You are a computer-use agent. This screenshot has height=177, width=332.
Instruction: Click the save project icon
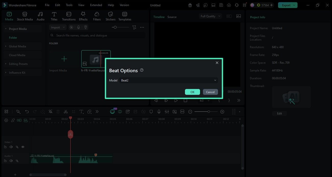click(221, 5)
